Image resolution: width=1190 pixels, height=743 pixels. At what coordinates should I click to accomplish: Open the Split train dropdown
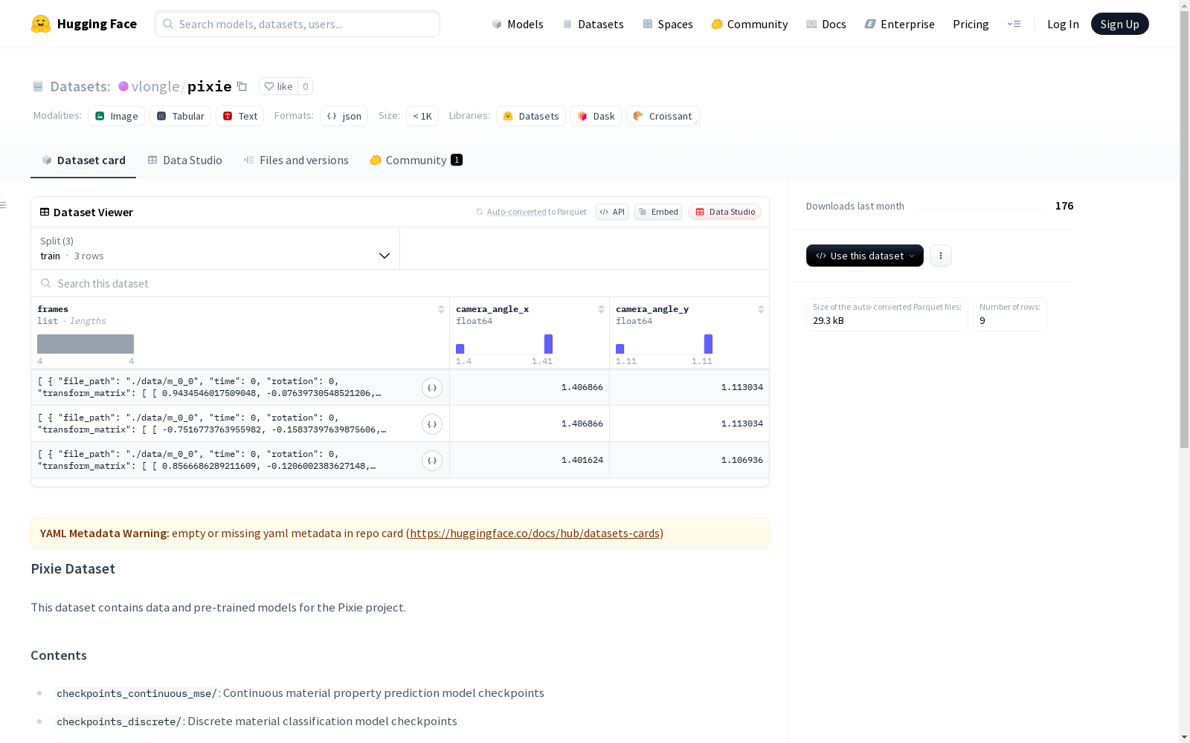(x=216, y=248)
